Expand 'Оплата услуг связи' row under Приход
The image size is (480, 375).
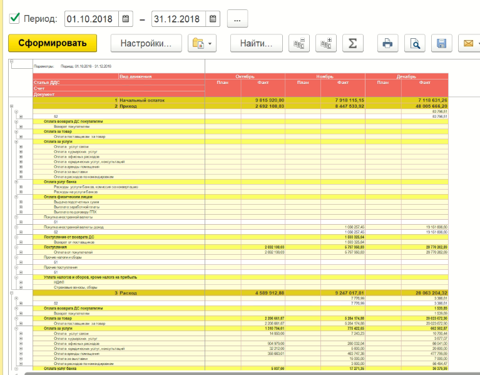21,147
